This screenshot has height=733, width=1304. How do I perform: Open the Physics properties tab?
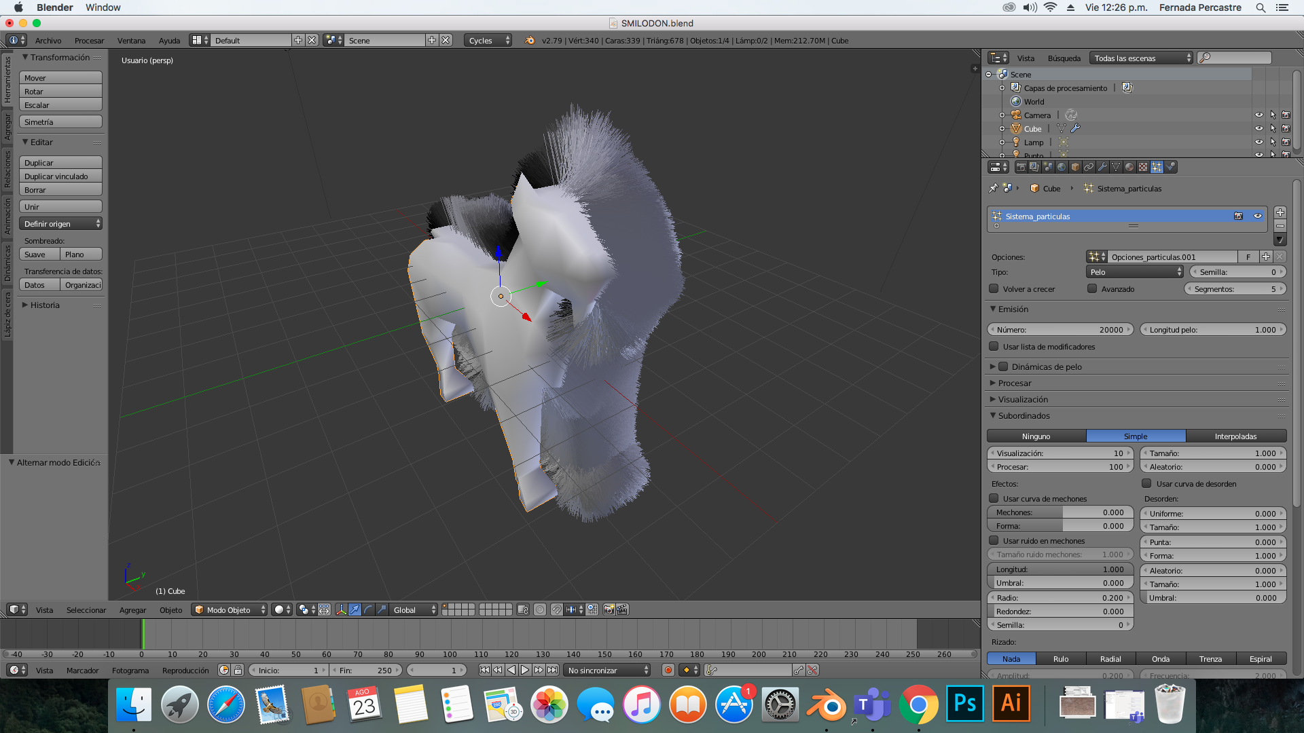point(1170,167)
